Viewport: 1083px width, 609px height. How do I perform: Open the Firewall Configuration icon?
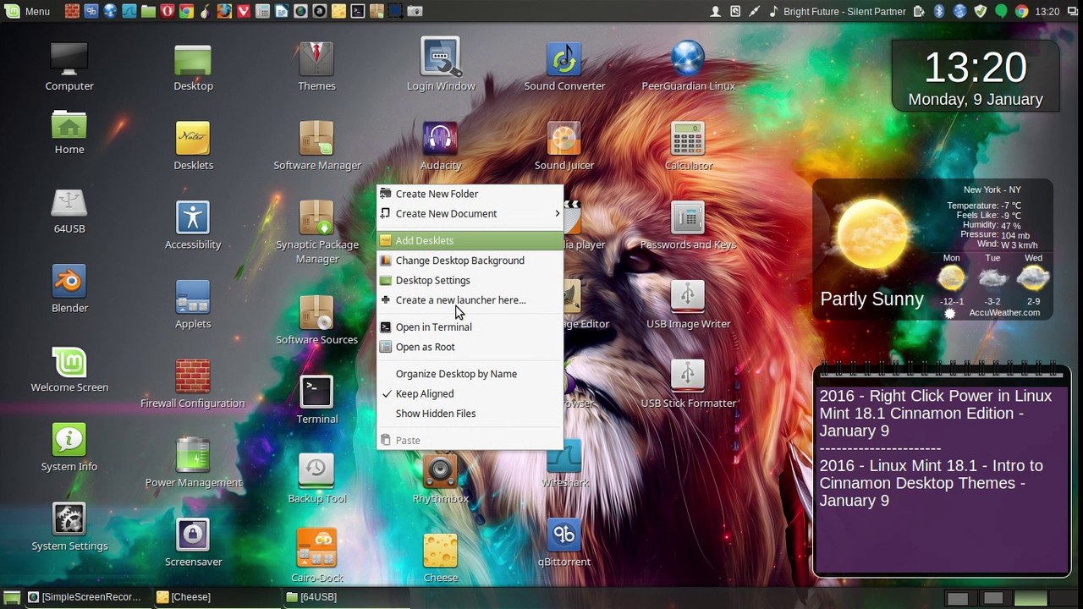tap(193, 376)
